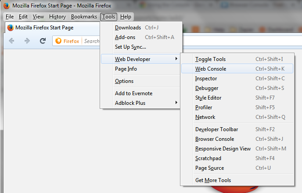Open Page Info from Tools menu
The image size is (302, 193).
point(141,69)
